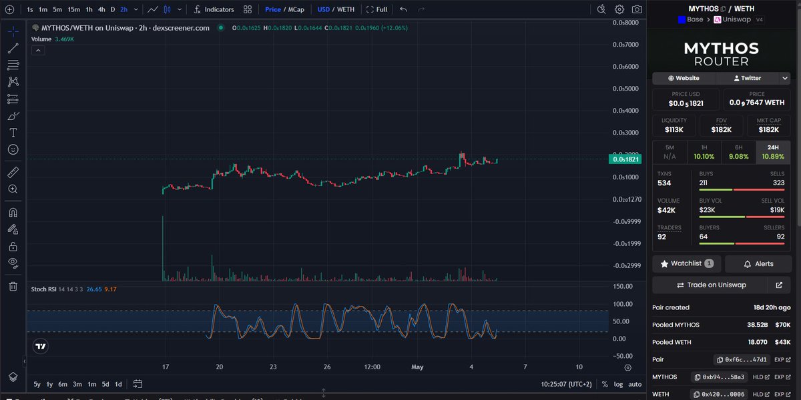Copy the Pair address 0xf6c...47d1
The image size is (801, 400).
point(742,360)
